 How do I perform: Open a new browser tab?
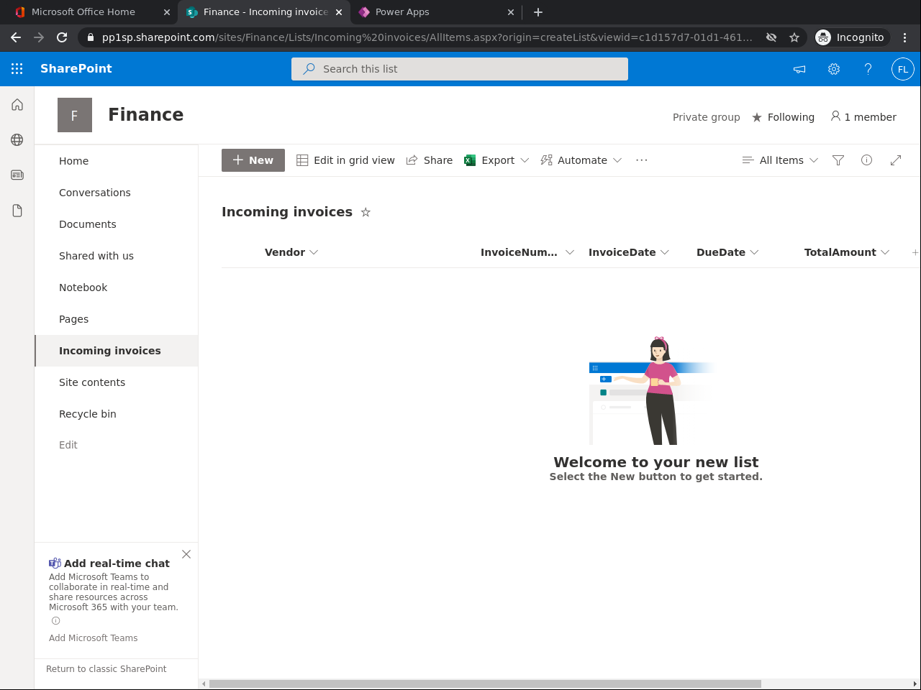(538, 12)
